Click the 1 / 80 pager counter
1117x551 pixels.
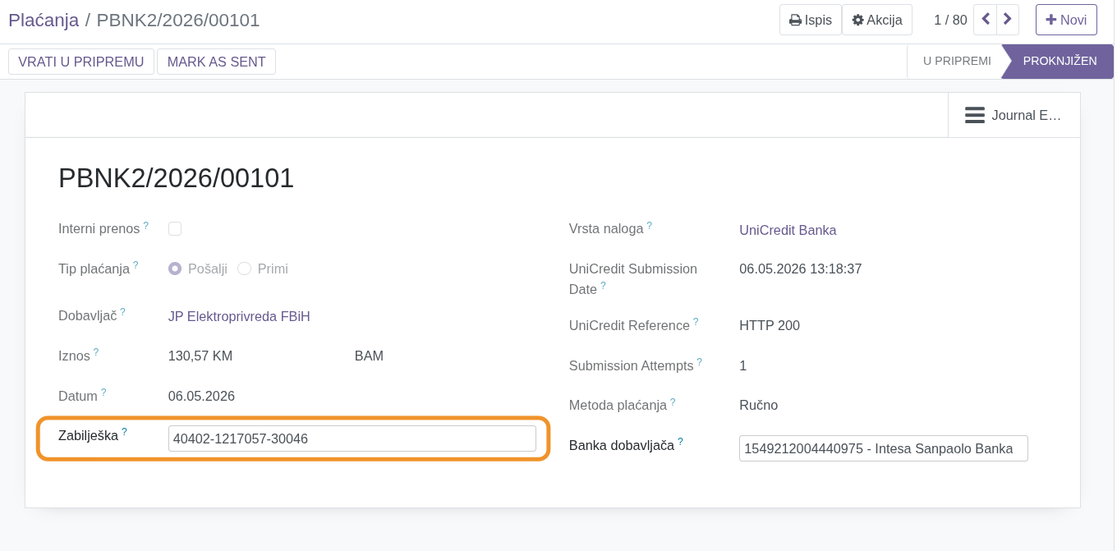click(950, 21)
